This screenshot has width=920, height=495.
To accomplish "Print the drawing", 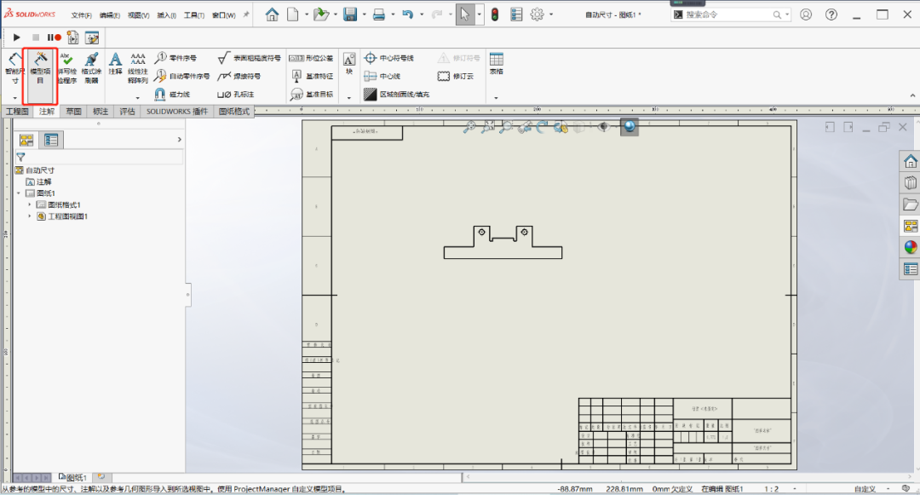I will [379, 14].
